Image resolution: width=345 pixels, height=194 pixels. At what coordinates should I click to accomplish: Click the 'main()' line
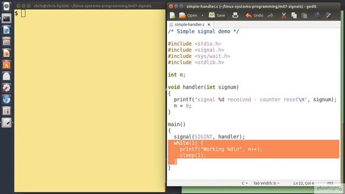tap(177, 124)
